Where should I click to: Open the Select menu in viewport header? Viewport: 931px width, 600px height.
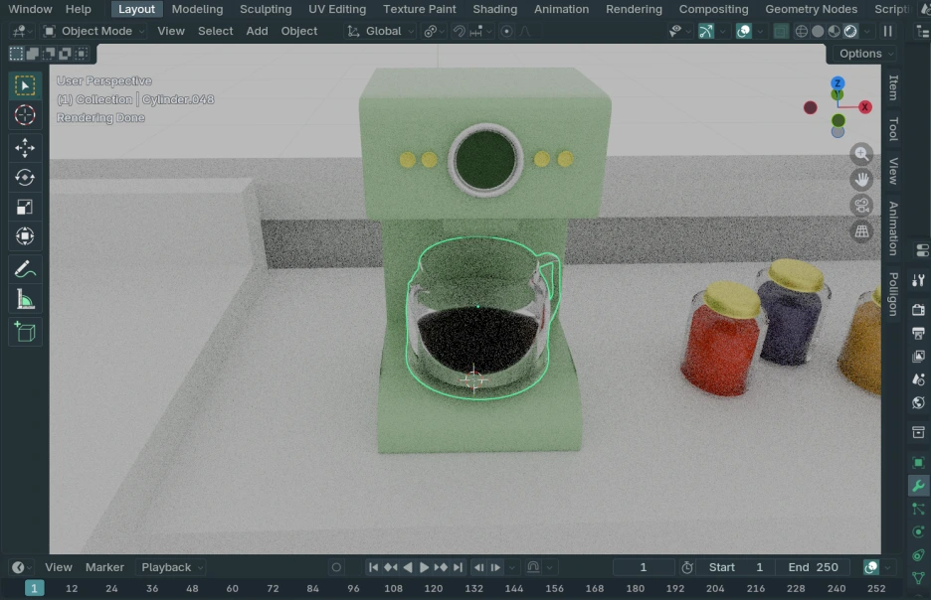coord(215,32)
